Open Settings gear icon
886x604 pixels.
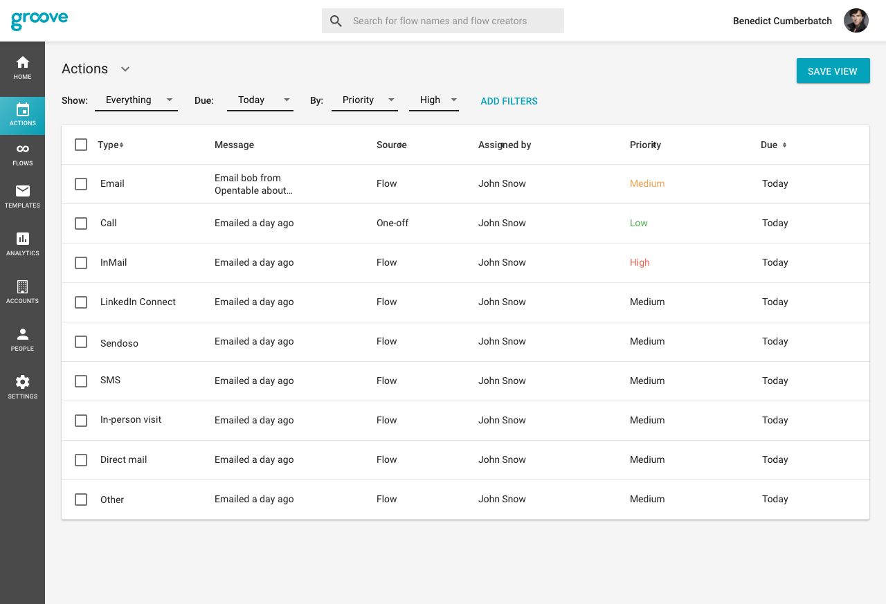click(x=23, y=382)
